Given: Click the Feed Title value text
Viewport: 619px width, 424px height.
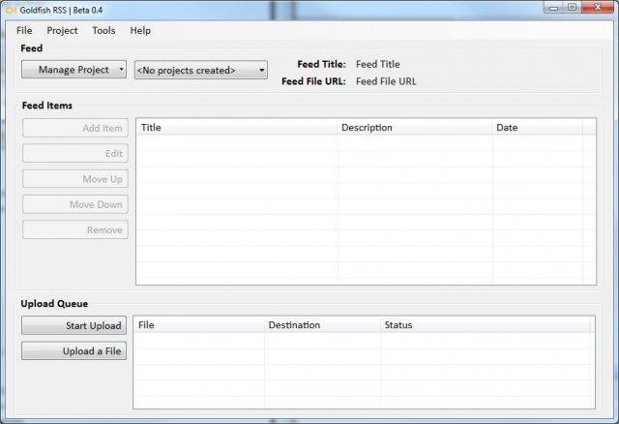Looking at the screenshot, I should coord(378,64).
